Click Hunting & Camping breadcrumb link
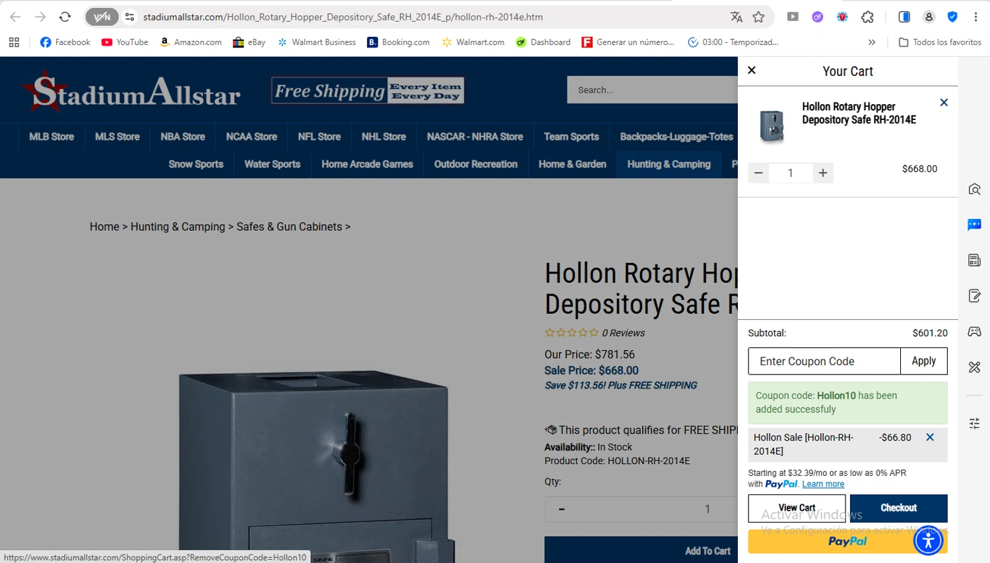 click(178, 227)
